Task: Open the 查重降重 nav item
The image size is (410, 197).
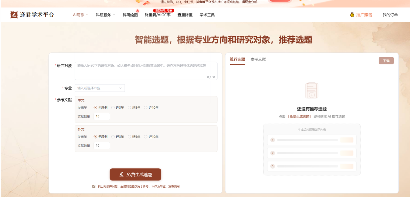Action: 185,15
